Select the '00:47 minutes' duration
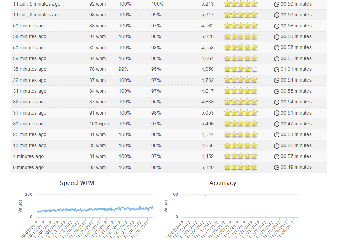The width and height of the screenshot is (347, 243). (296, 124)
